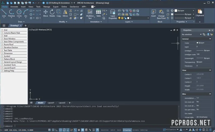
Task: Open the ribbon color ByLayer swatch dropdown
Action: pos(185,10)
